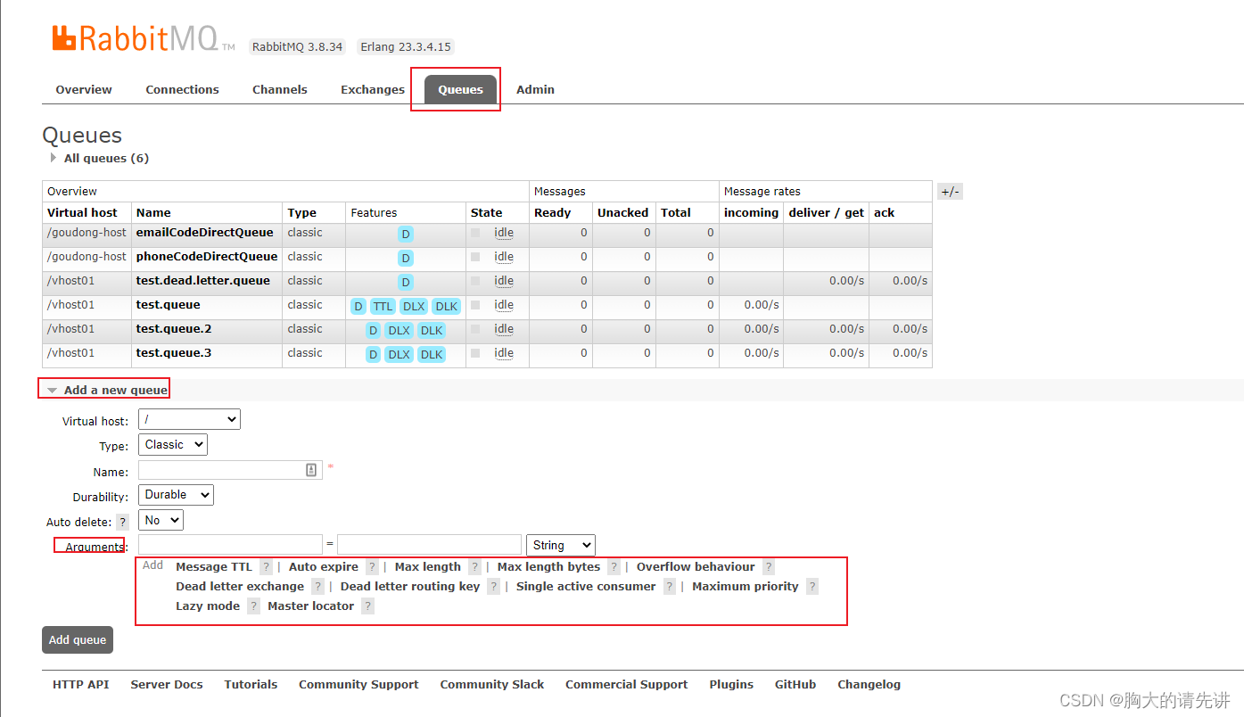
Task: Open the test.queue.3 link
Action: click(174, 353)
